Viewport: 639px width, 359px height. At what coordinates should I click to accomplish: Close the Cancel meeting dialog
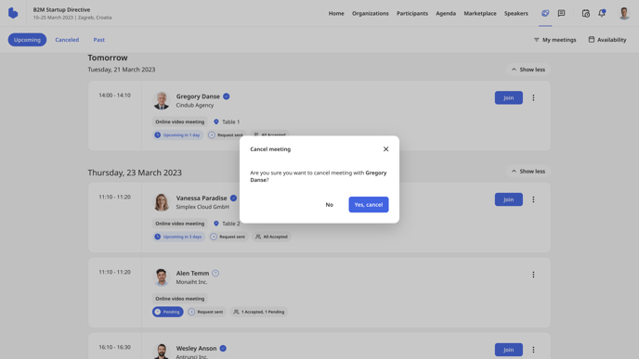click(x=385, y=149)
